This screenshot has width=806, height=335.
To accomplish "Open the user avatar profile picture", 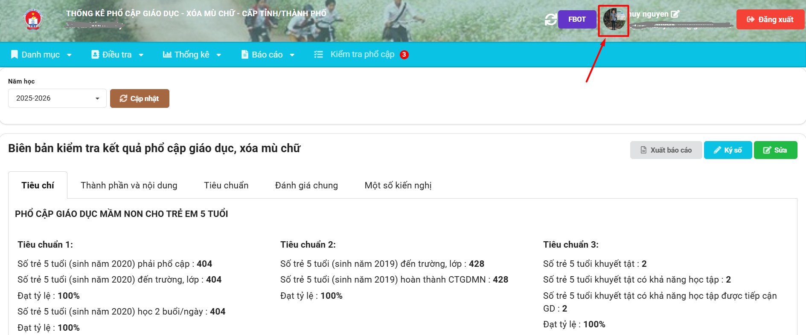I will coord(614,20).
